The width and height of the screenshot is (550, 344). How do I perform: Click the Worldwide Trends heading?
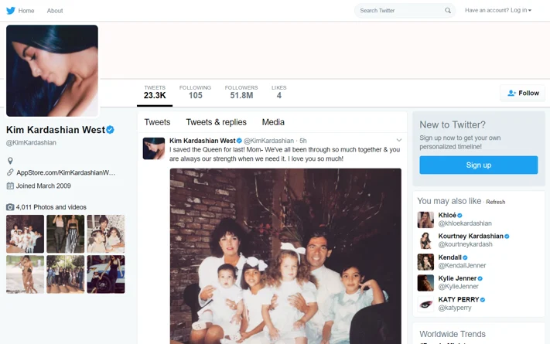click(x=453, y=334)
